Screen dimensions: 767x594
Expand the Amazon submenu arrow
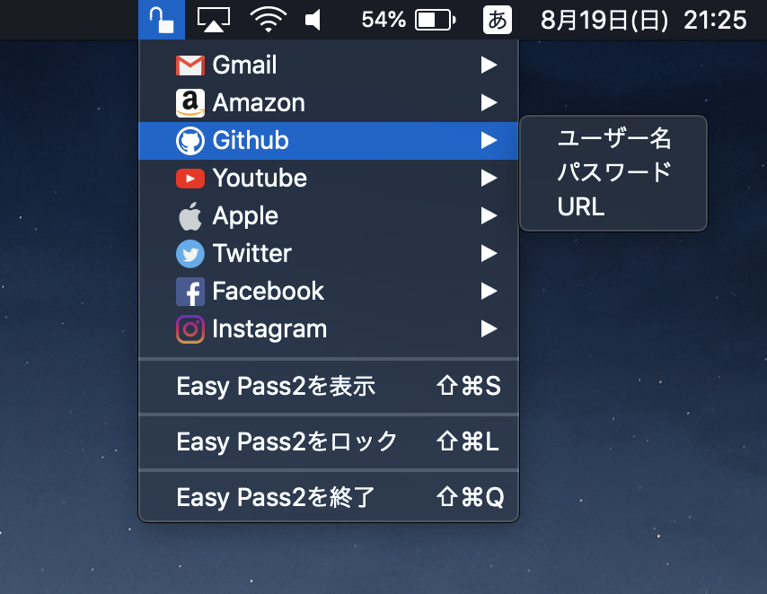coord(489,102)
